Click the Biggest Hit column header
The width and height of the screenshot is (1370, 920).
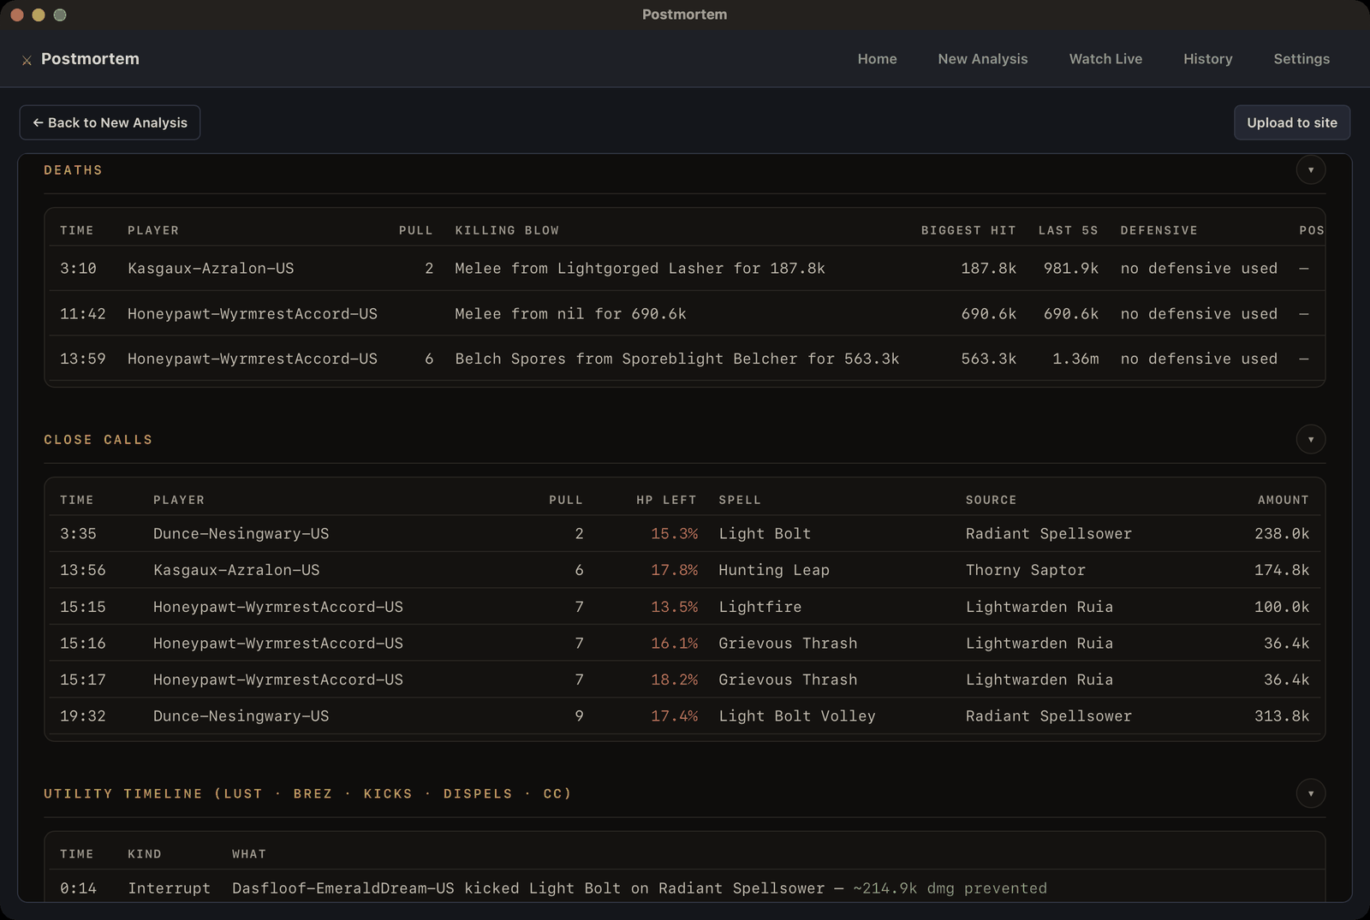coord(968,230)
